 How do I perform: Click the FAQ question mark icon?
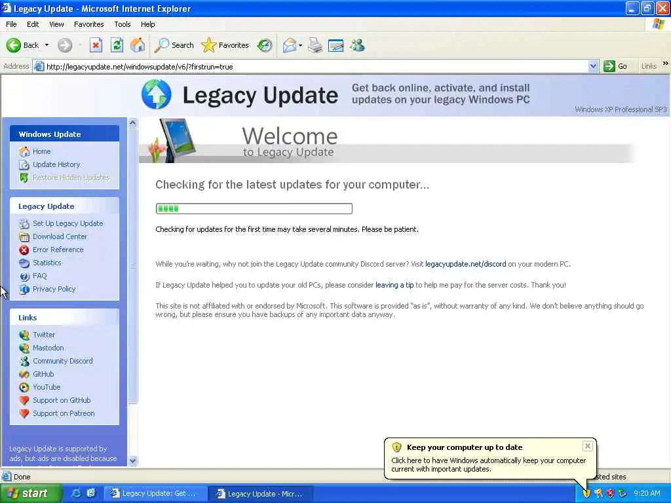(x=24, y=276)
